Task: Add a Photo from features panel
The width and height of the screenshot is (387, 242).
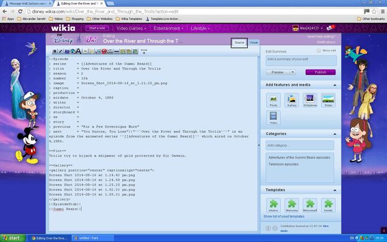Action: click(x=273, y=100)
